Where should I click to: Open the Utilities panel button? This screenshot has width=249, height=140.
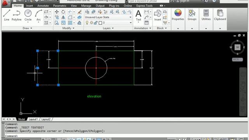pos(206,15)
